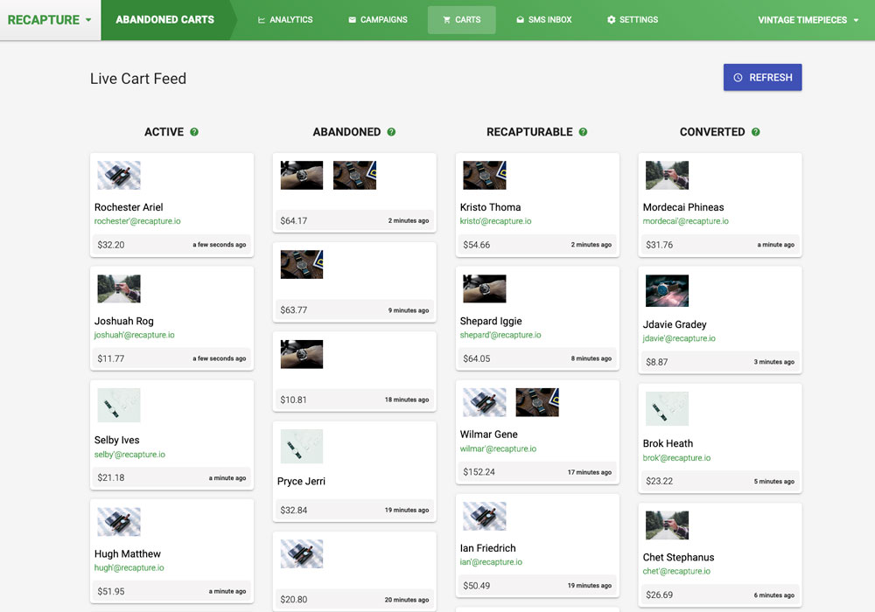Open help icon next to ABANDONED
Image resolution: width=875 pixels, height=612 pixels.
click(x=391, y=132)
